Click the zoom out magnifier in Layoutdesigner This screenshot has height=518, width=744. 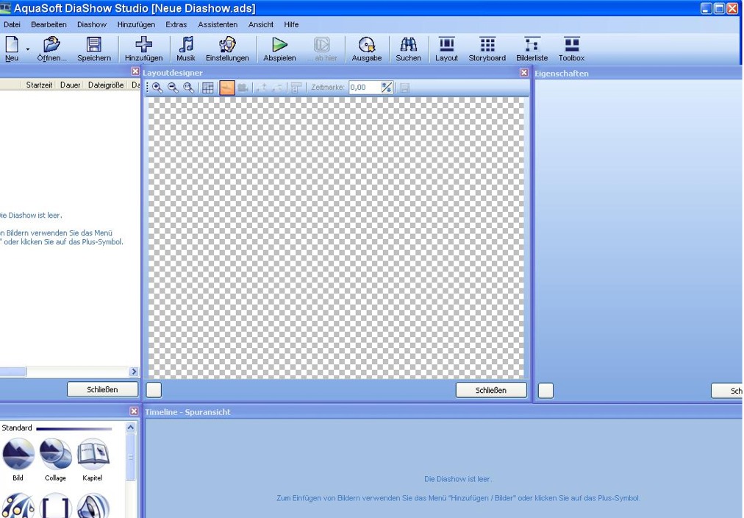173,88
